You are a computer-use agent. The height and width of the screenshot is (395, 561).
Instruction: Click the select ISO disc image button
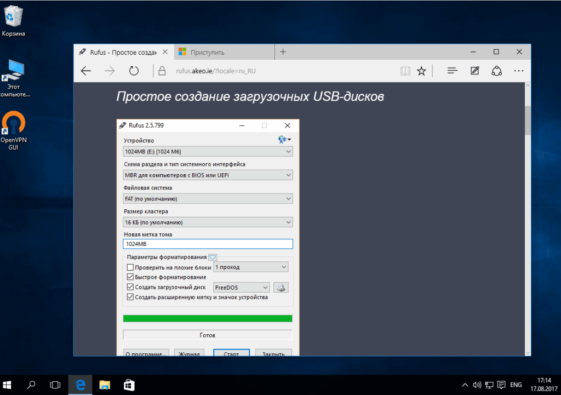pos(281,287)
